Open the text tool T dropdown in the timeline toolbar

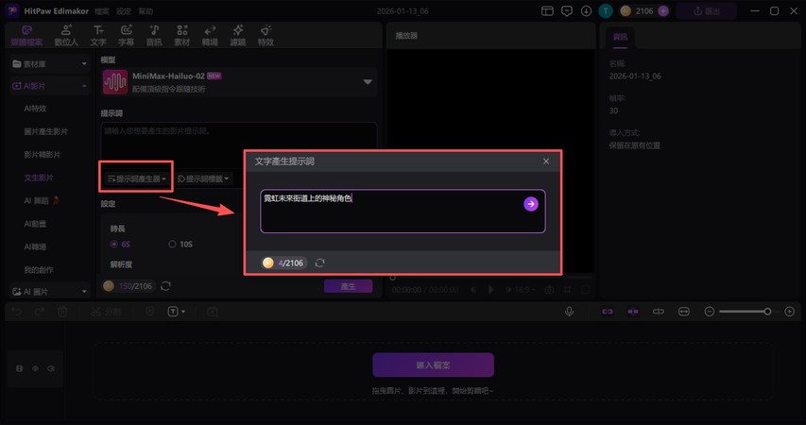[177, 312]
